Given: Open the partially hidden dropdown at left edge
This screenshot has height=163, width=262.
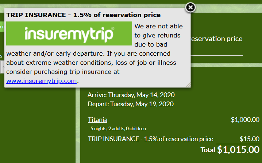Looking at the screenshot, I should tap(1, 67).
